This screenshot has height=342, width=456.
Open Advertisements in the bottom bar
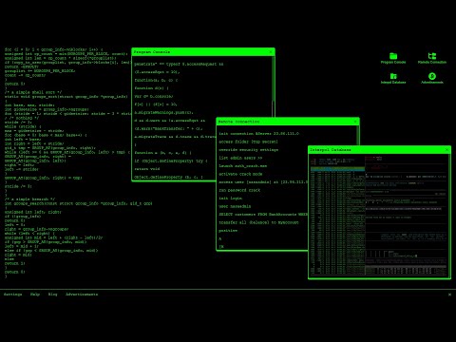(82, 294)
